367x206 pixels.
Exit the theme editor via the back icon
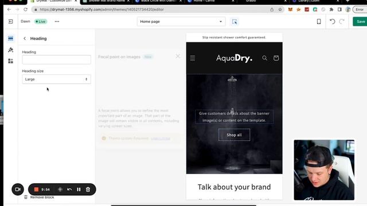point(10,22)
